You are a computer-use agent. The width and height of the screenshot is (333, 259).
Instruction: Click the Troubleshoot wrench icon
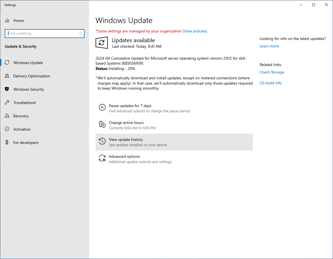point(7,103)
